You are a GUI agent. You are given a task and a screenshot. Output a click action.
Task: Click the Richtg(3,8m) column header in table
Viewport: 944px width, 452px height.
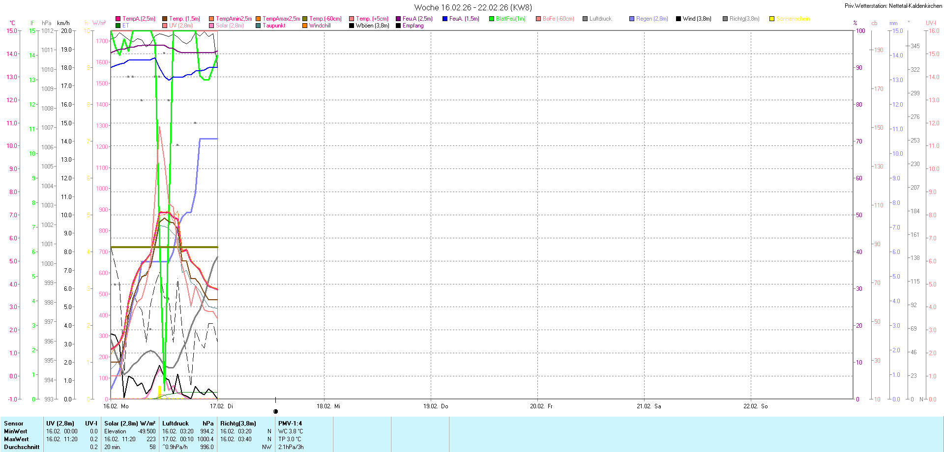[238, 424]
